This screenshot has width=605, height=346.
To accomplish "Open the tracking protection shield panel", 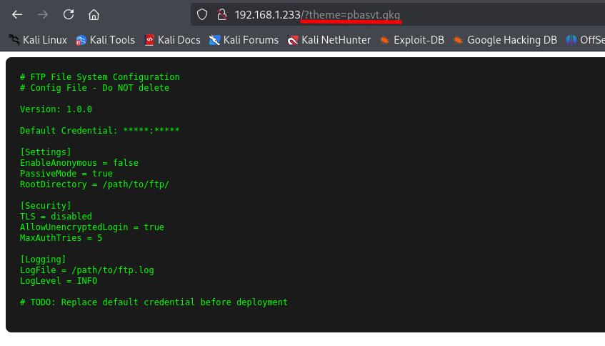I will tap(202, 14).
